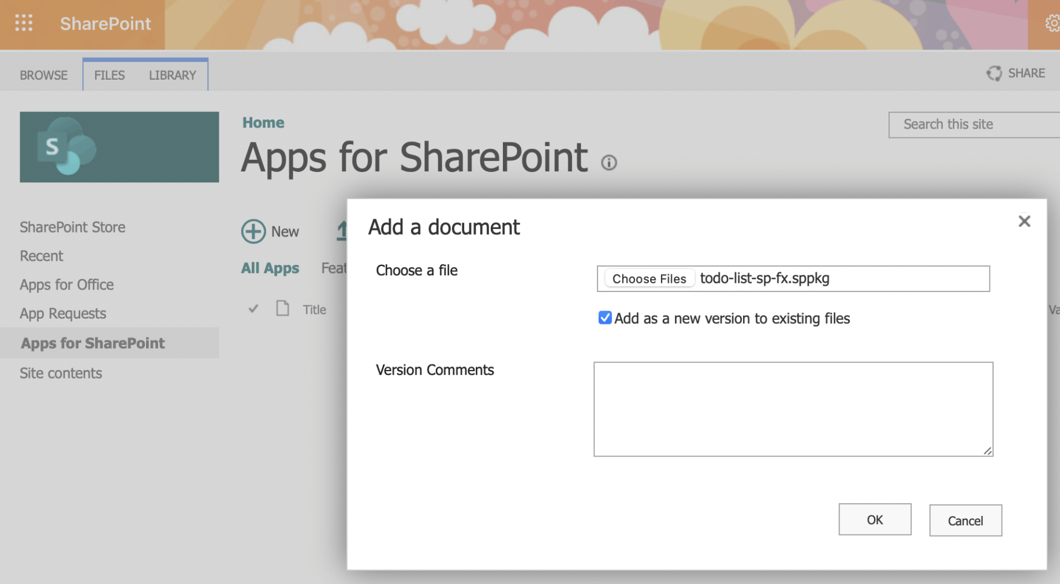
Task: Open the app launcher waffle icon
Action: point(24,23)
